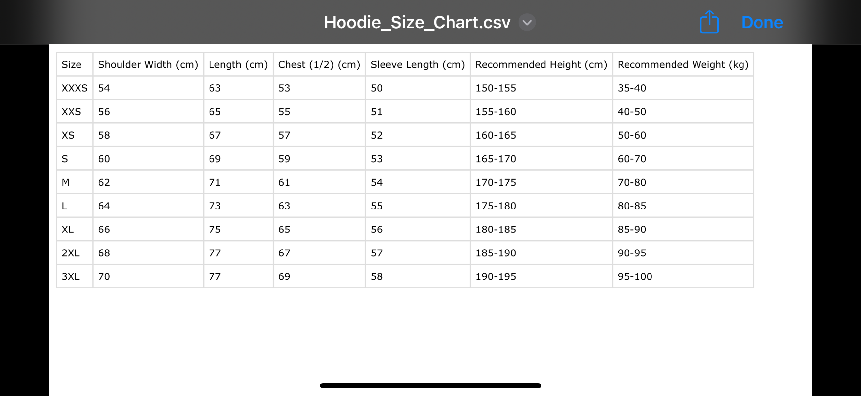This screenshot has height=396, width=861.
Task: Select the Size column header
Action: click(x=71, y=64)
